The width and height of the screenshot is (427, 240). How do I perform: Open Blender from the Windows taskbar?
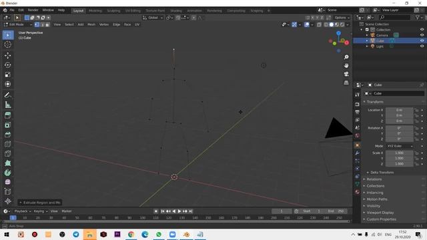point(186,235)
